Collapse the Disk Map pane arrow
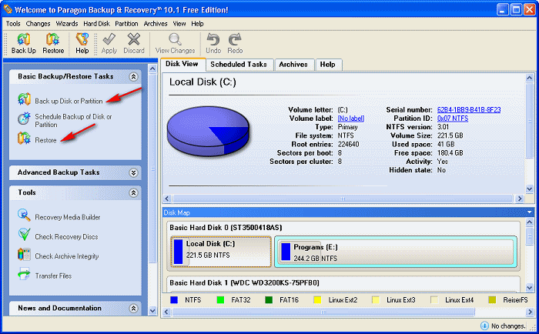 pos(530,212)
